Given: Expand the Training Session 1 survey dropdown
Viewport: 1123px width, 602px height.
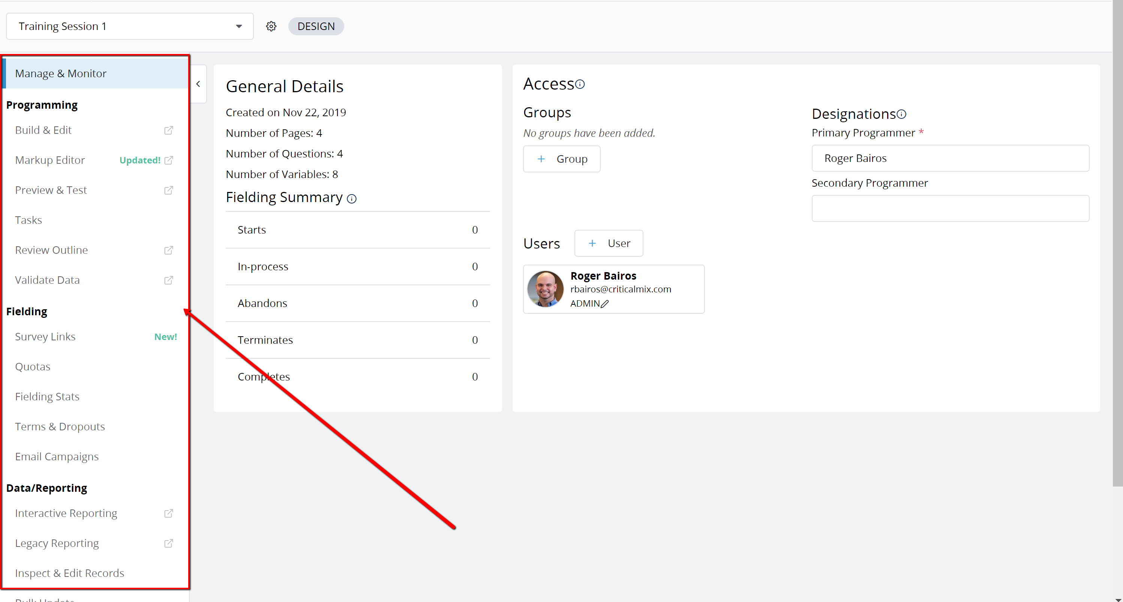Looking at the screenshot, I should pyautogui.click(x=238, y=26).
